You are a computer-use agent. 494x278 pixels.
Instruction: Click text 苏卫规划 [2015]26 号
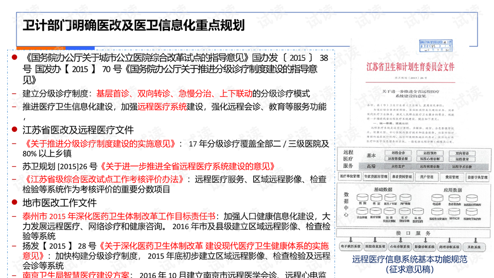coord(60,166)
